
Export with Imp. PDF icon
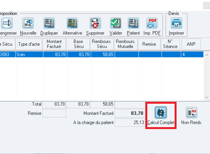(x=152, y=23)
